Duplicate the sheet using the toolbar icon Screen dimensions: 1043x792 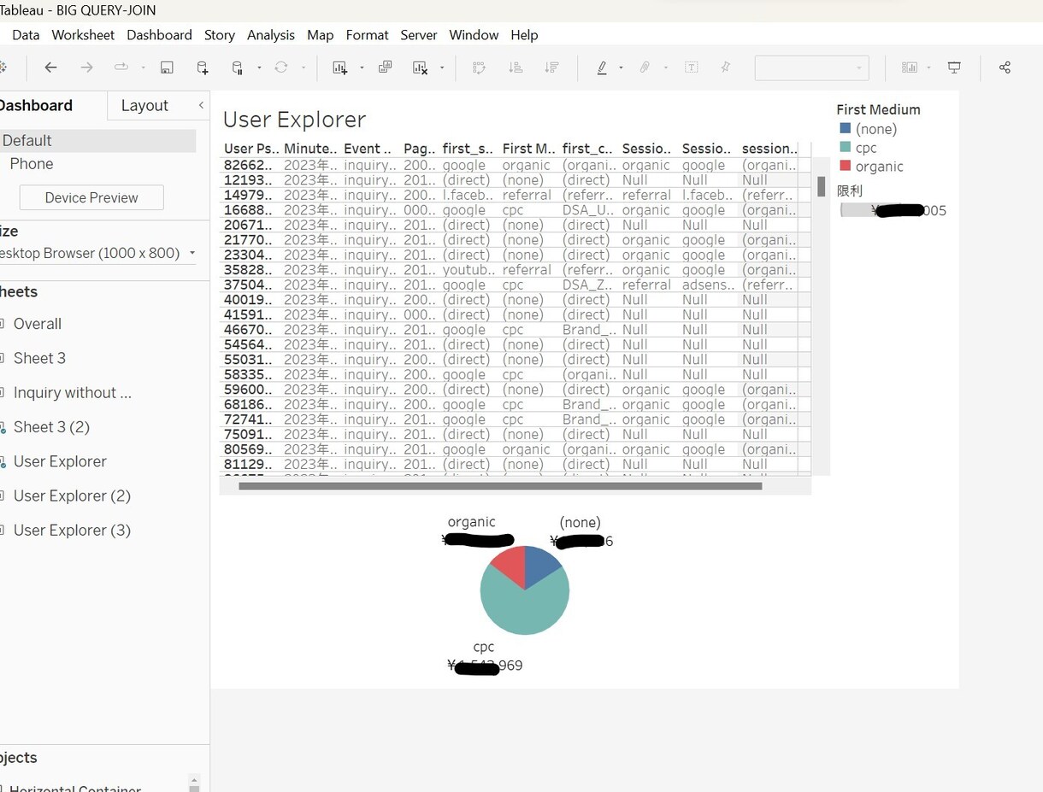point(386,67)
